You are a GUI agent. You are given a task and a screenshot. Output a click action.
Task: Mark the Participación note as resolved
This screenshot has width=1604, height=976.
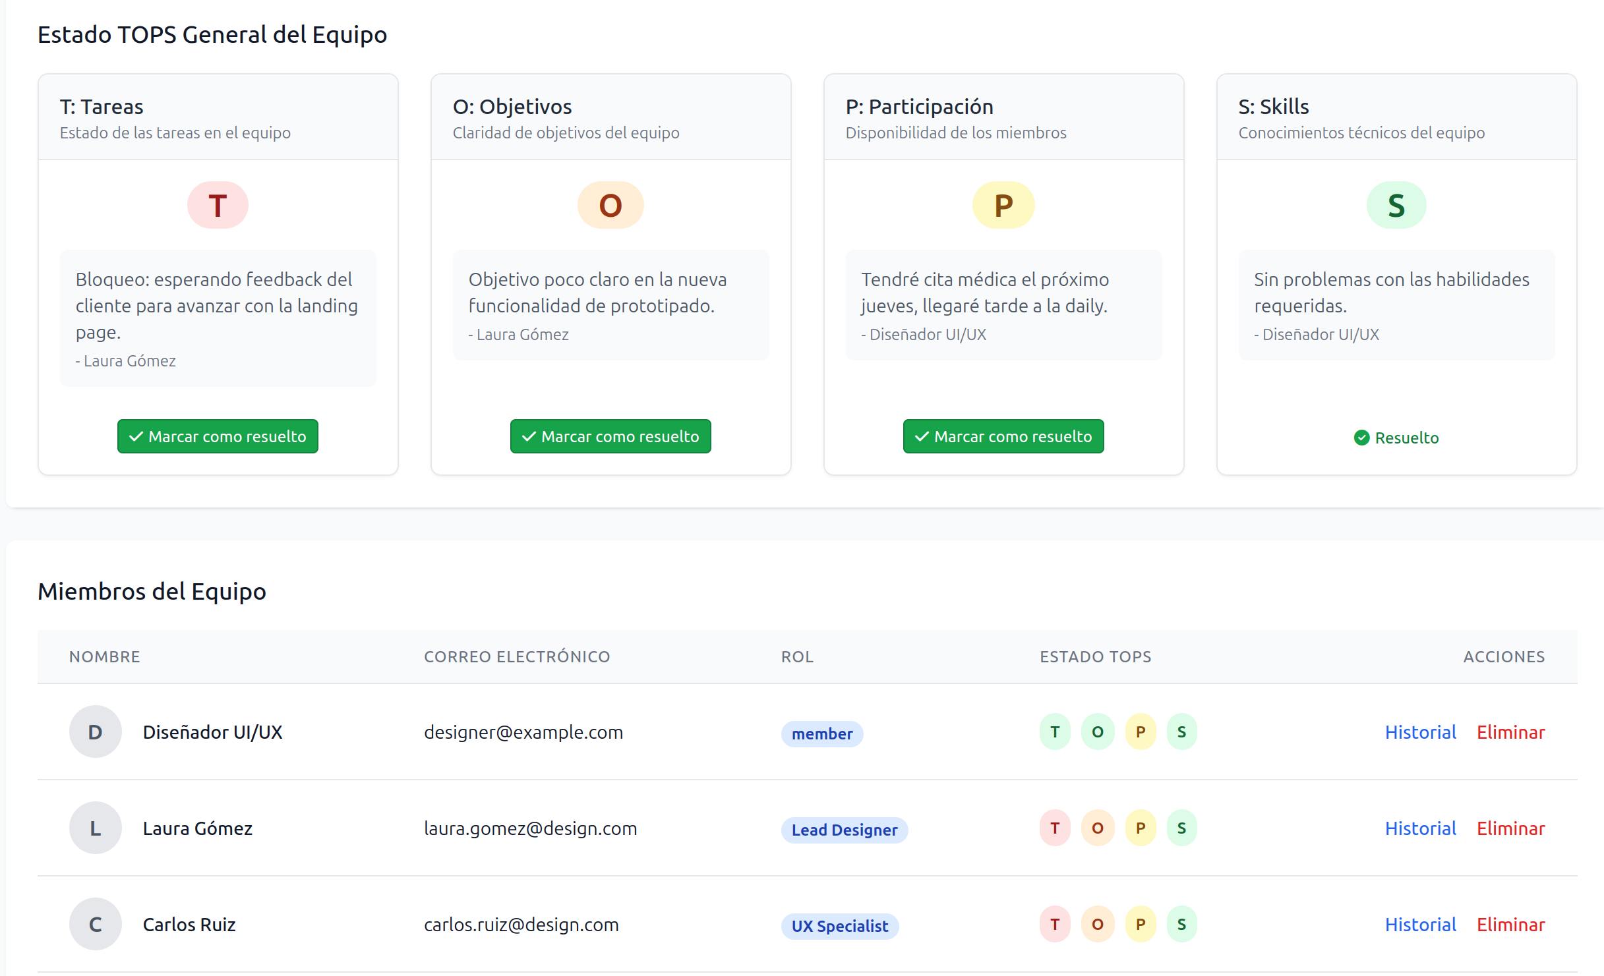click(x=1003, y=436)
